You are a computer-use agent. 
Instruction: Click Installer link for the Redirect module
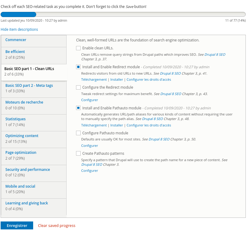pos(117,80)
